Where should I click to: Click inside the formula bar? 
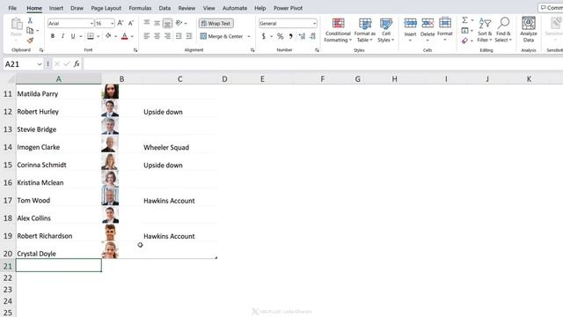[323, 64]
